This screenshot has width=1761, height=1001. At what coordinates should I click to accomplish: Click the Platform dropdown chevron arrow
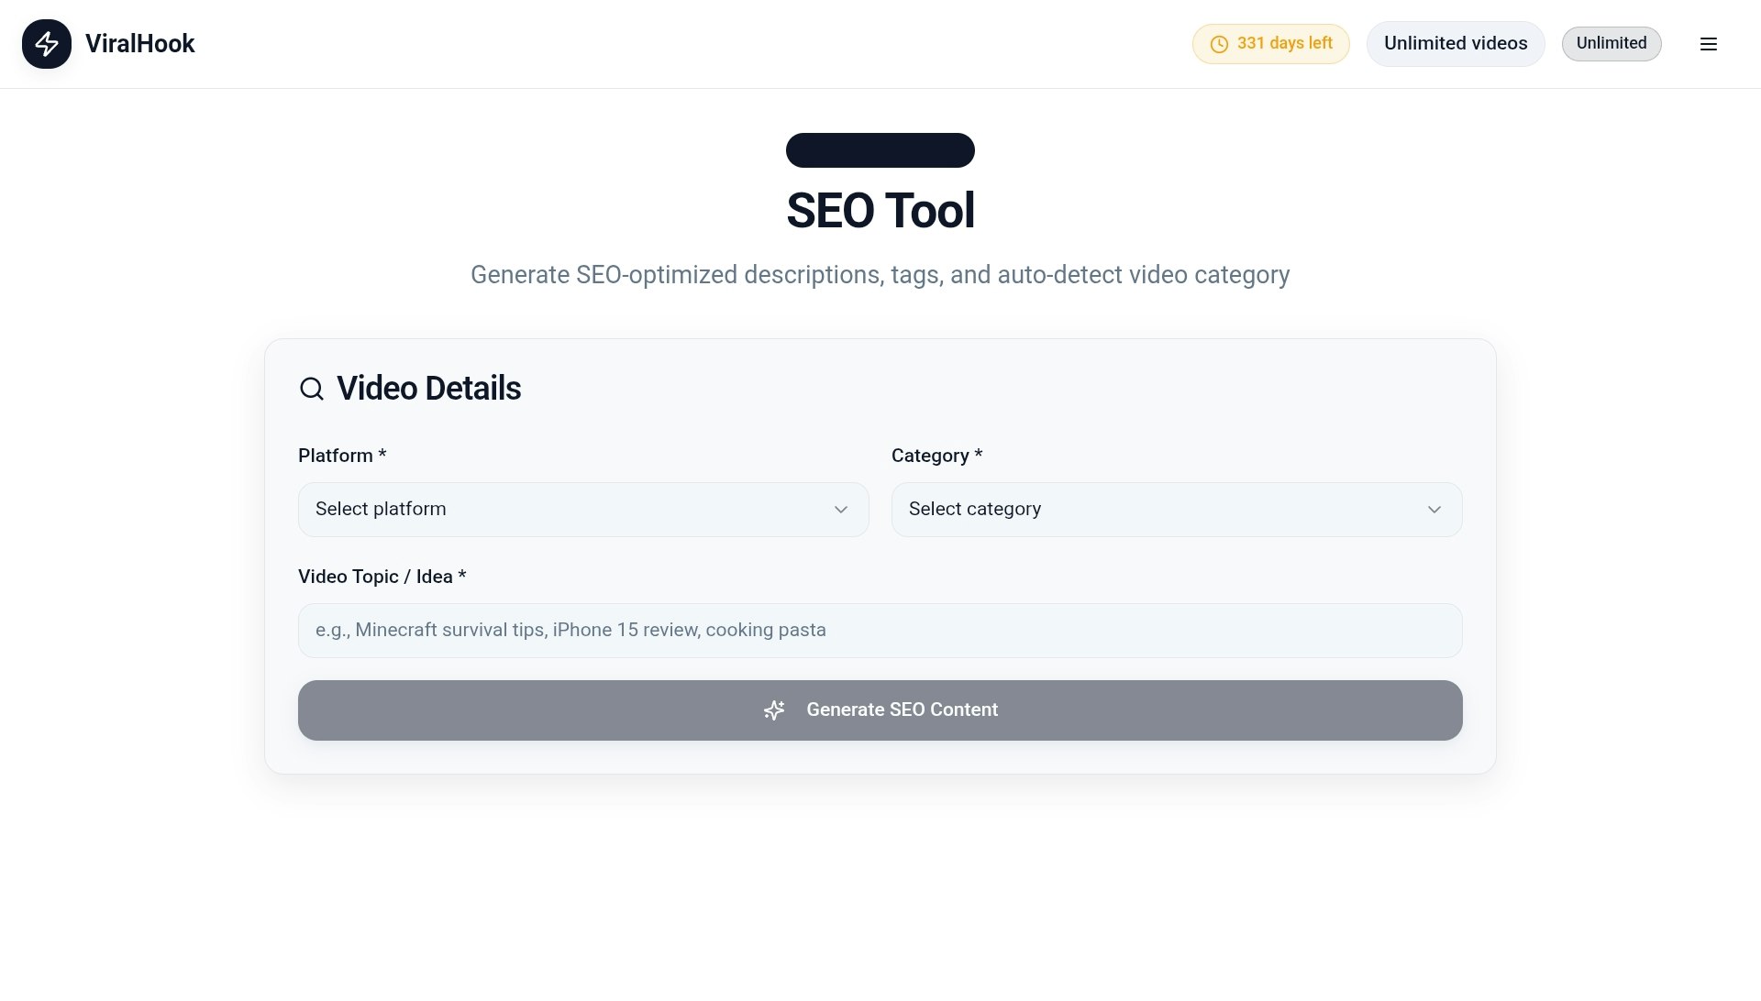tap(840, 510)
